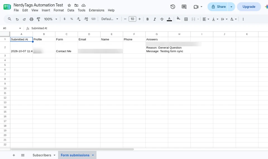Increase font size with plus button

click(140, 19)
